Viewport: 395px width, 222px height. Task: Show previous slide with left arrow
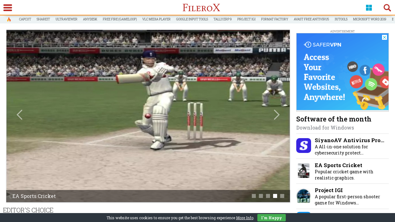19,115
